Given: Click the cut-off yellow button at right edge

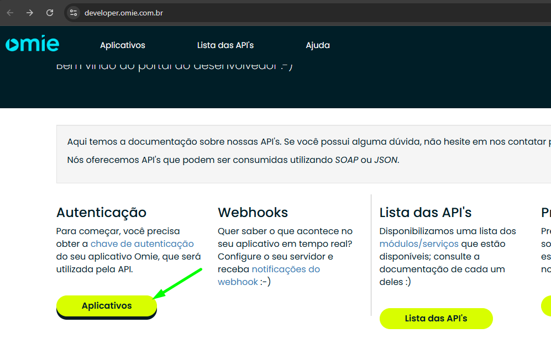Looking at the screenshot, I should [x=546, y=305].
